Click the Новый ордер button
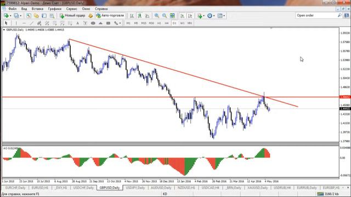This screenshot has width=351, height=197. click(x=72, y=16)
